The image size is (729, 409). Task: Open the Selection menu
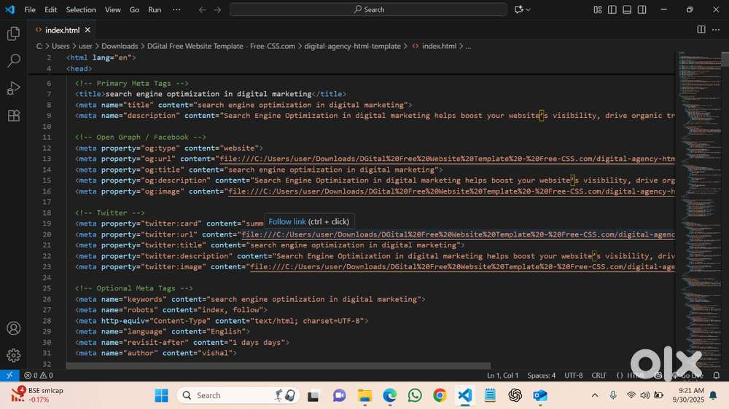(80, 9)
